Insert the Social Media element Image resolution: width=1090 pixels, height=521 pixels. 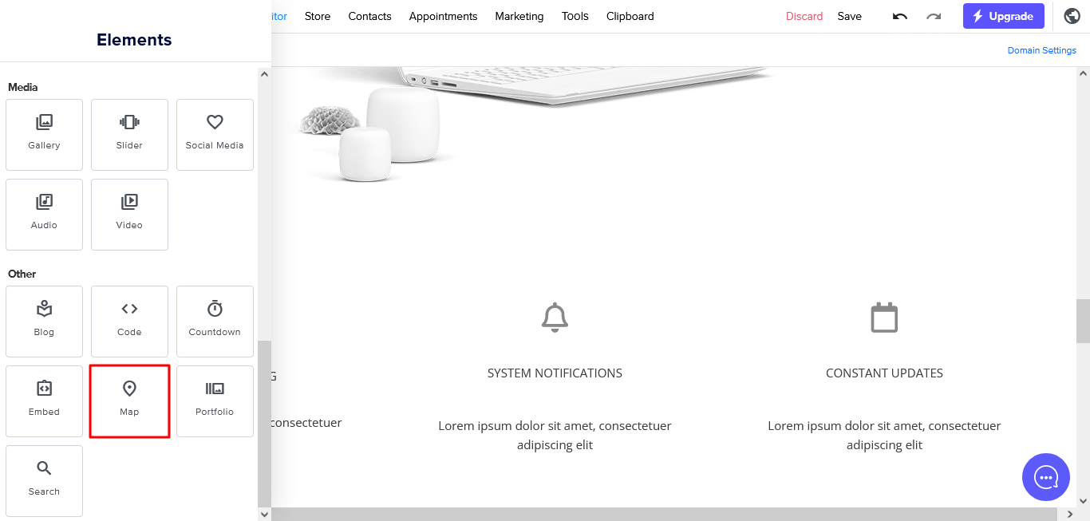215,135
